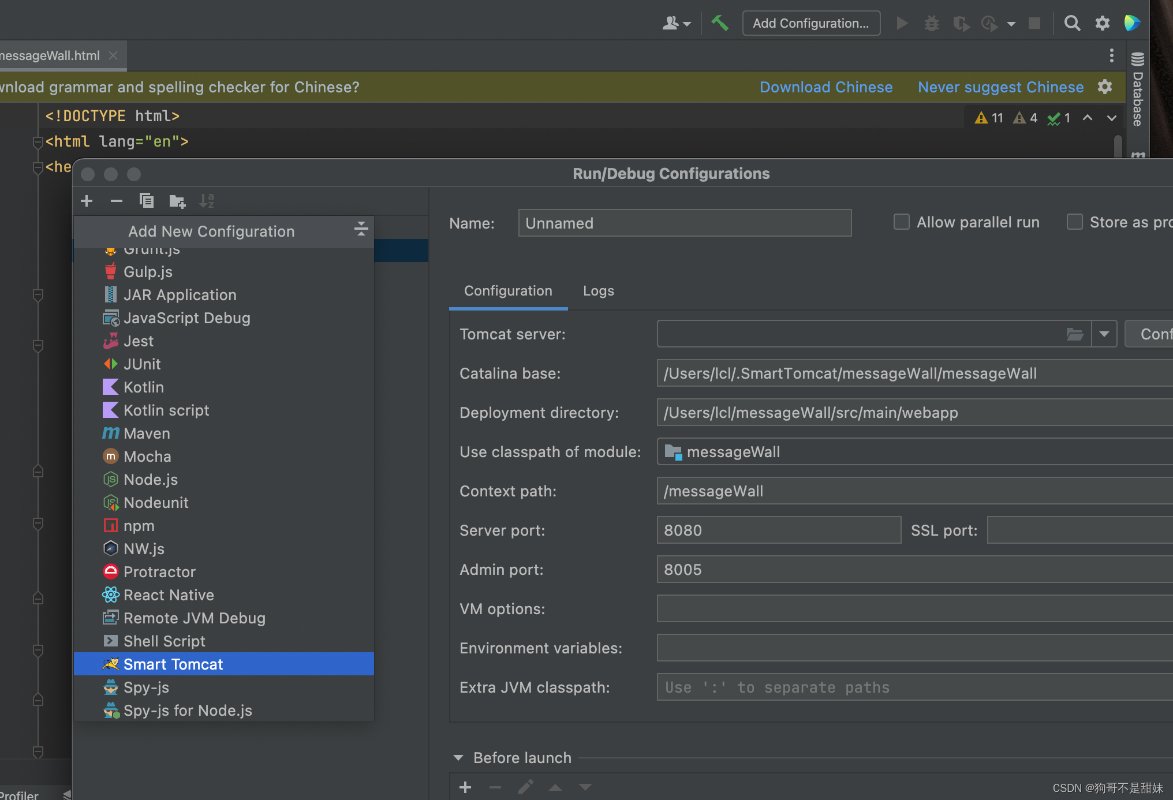
Task: Collapse the html tag fold marker
Action: coord(38,142)
